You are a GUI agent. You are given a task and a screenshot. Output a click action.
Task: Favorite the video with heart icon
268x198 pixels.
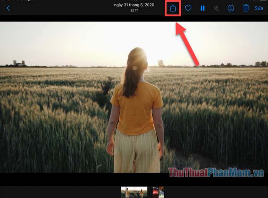click(188, 8)
